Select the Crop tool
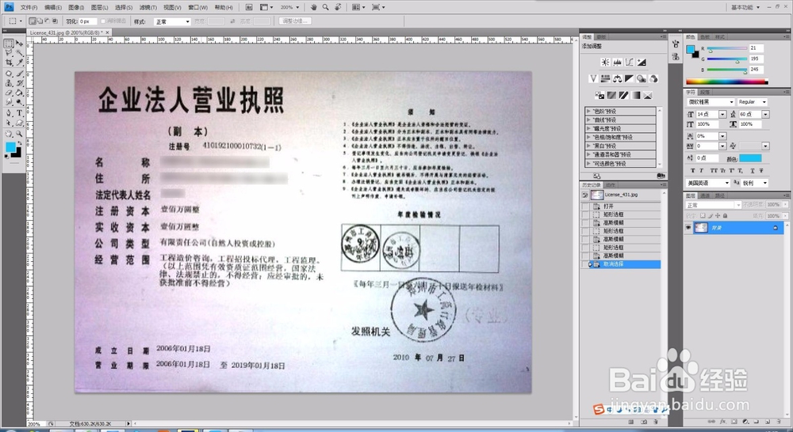Viewport: 793px width, 432px height. (9, 63)
